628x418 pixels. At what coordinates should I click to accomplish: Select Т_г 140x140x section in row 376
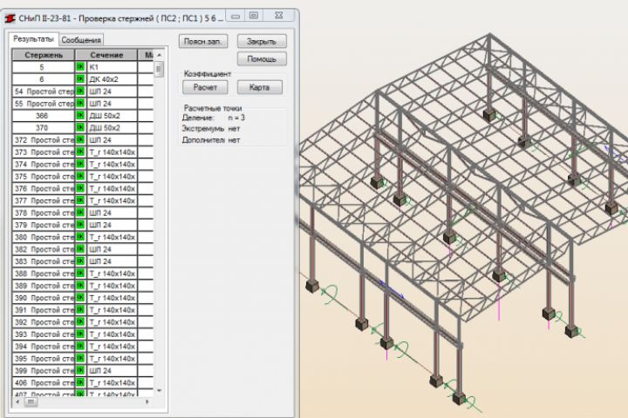point(112,188)
